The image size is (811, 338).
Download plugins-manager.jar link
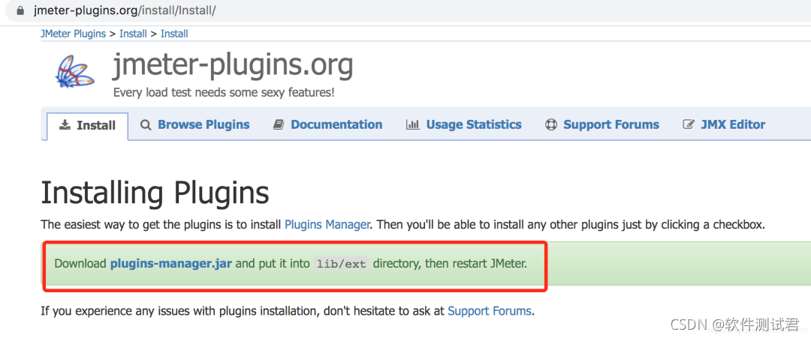[171, 264]
